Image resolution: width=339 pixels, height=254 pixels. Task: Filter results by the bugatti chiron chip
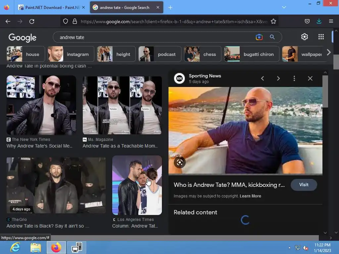pyautogui.click(x=252, y=54)
